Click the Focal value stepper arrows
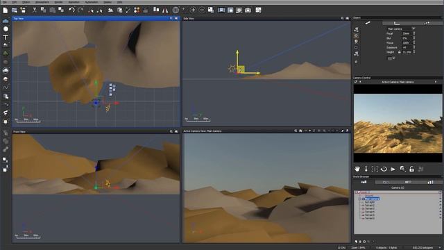Screen dimensions: 444x250 pyautogui.click(x=414, y=33)
